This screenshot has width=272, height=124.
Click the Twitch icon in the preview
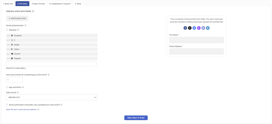(199, 28)
